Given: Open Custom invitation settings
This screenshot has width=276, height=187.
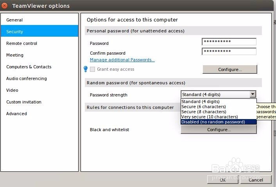Looking at the screenshot, I should click(x=39, y=102).
